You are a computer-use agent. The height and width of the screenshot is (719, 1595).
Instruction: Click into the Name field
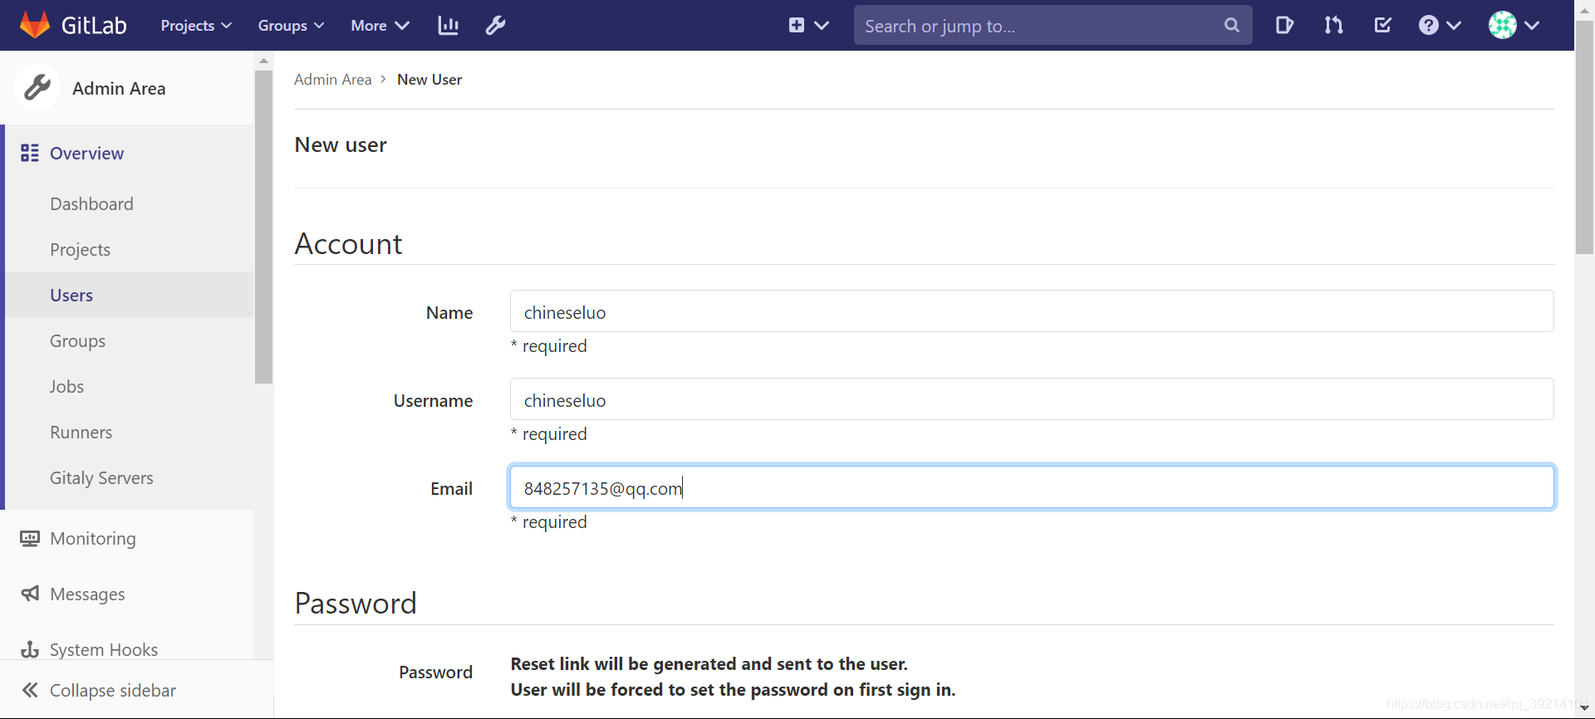click(1032, 311)
